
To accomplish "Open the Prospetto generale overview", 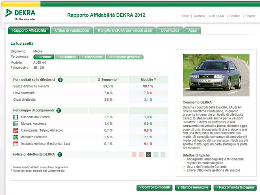I will click(124, 57).
